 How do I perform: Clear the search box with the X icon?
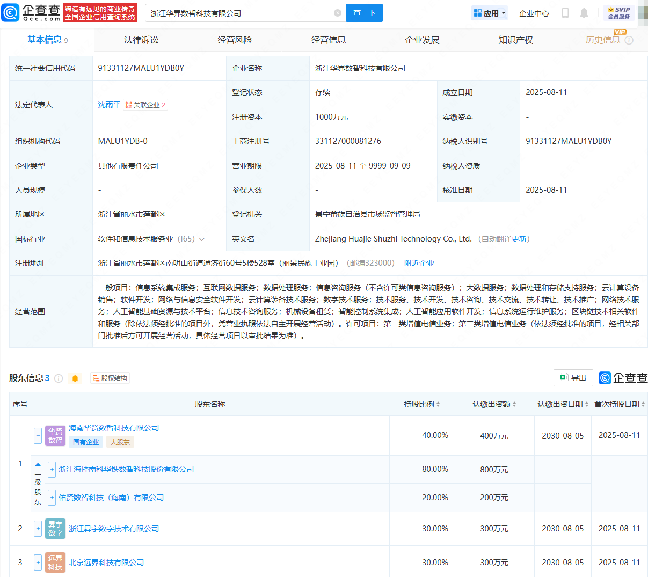point(337,13)
